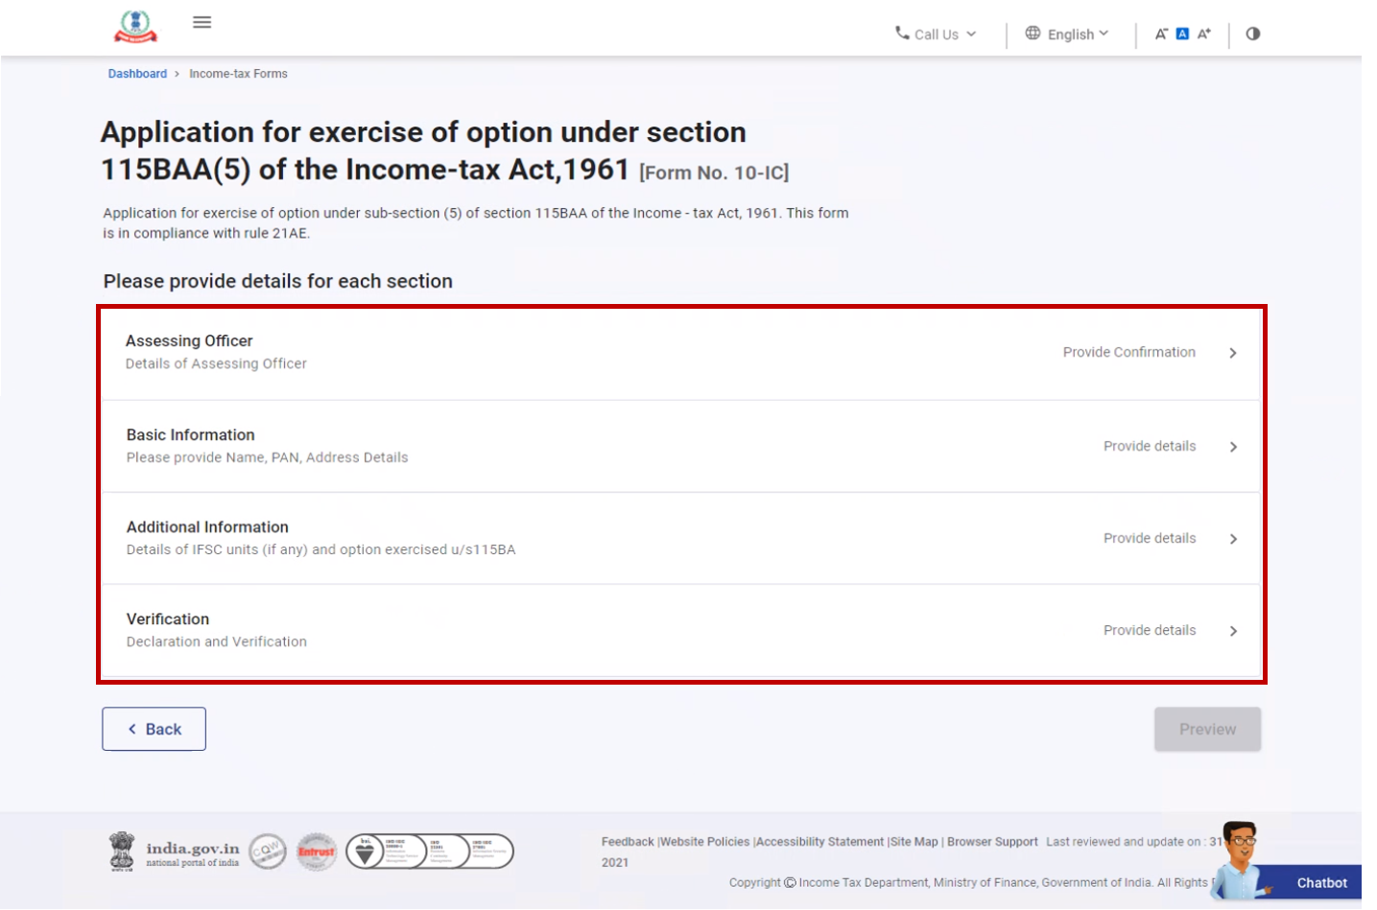1377x910 pixels.
Task: Open the hamburger navigation menu
Action: click(202, 22)
